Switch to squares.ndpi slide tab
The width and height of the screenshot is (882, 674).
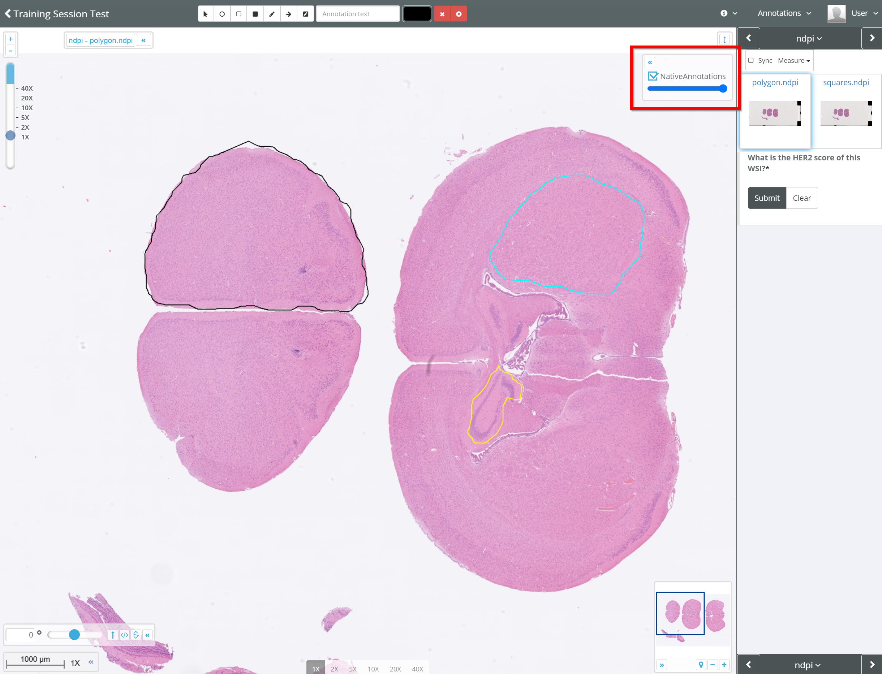tap(846, 82)
